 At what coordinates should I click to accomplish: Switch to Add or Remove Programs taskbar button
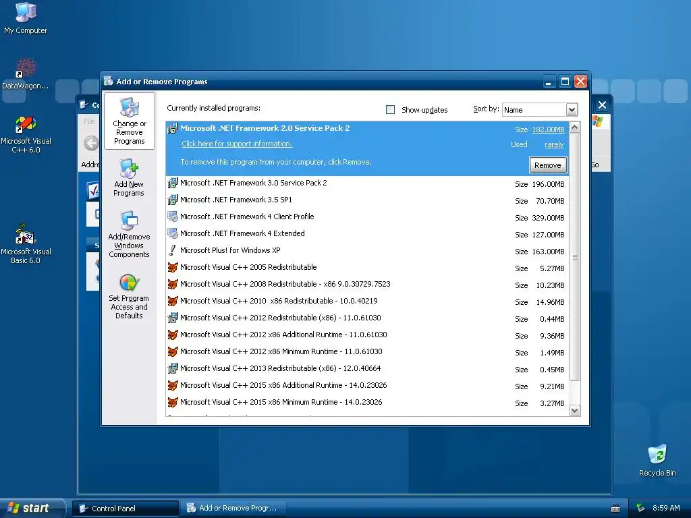[x=233, y=509]
